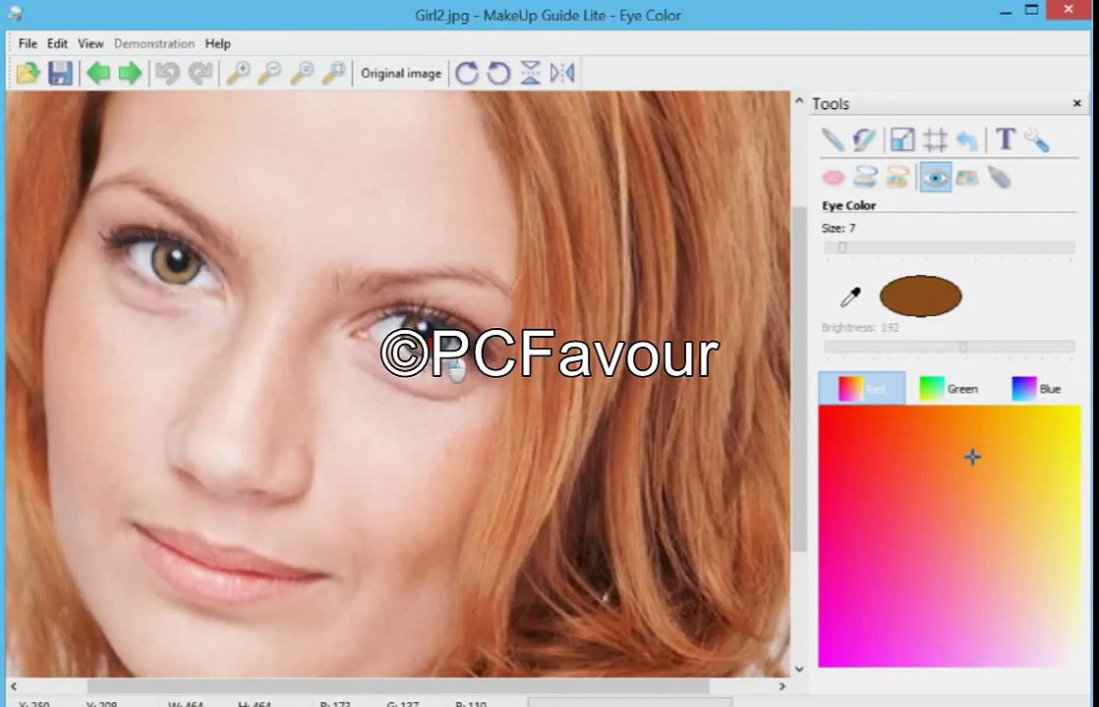This screenshot has height=707, width=1099.
Task: Click the 'Tools' panel title
Action: (831, 104)
